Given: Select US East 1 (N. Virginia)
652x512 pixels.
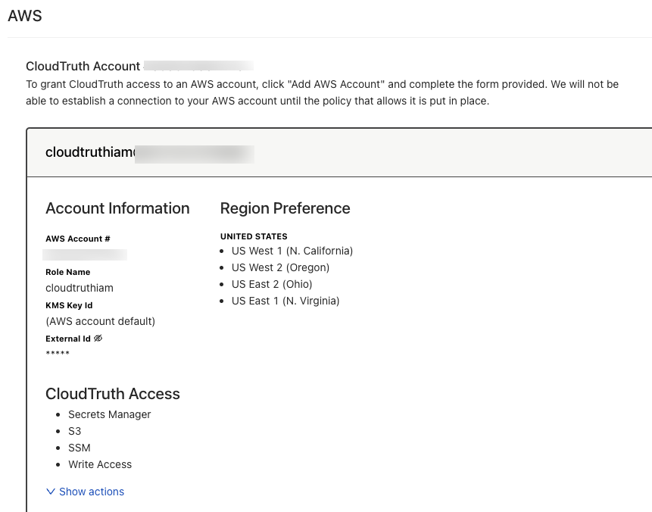Looking at the screenshot, I should click(x=285, y=301).
